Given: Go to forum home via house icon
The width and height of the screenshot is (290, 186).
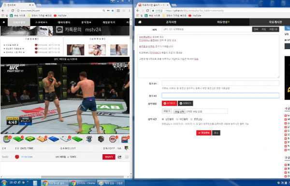Looking at the screenshot, I should click(140, 22).
